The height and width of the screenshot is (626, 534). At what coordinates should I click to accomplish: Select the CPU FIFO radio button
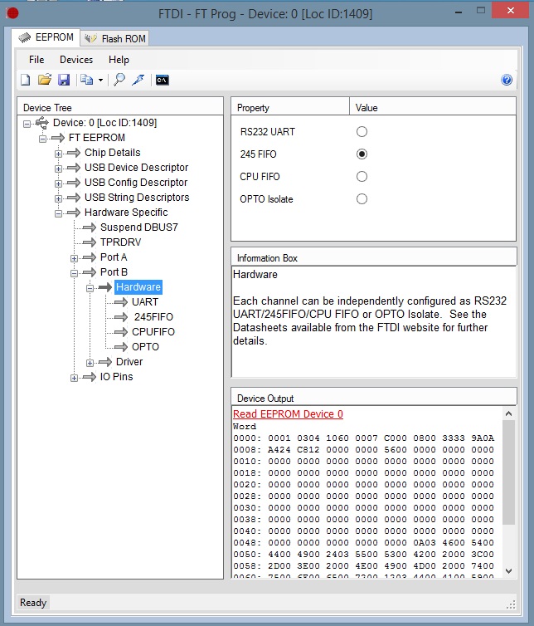(362, 177)
